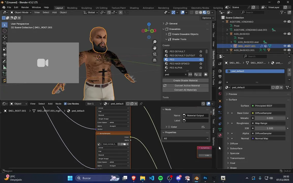This screenshot has height=183, width=293.
Task: Select rendered viewport shading sphere
Action: 208,12
